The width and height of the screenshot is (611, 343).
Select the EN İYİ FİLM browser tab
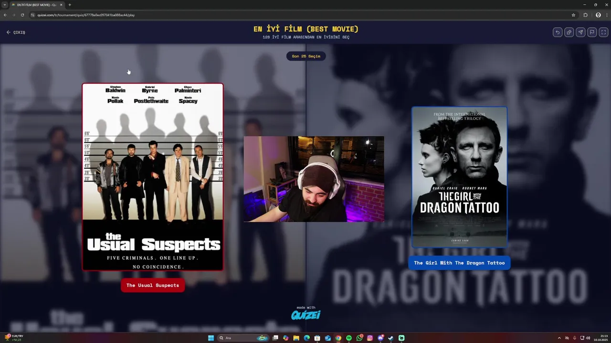tap(36, 5)
